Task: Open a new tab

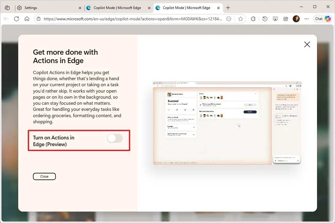Action: tap(228, 8)
